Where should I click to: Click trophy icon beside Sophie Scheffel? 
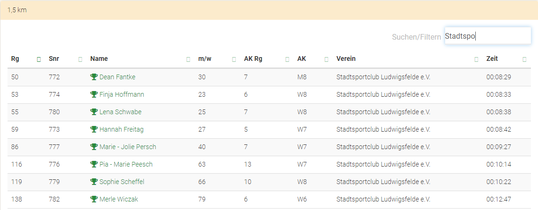(94, 182)
